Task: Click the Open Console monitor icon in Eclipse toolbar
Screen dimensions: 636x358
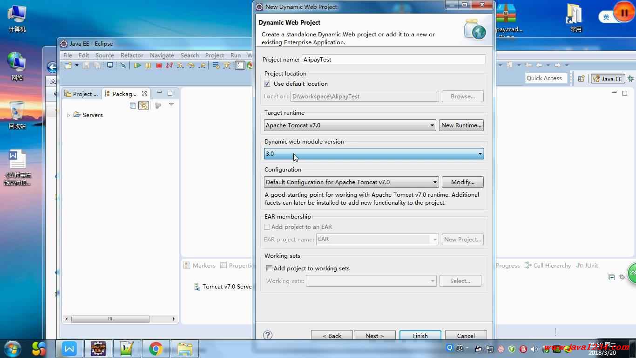Action: [x=110, y=66]
